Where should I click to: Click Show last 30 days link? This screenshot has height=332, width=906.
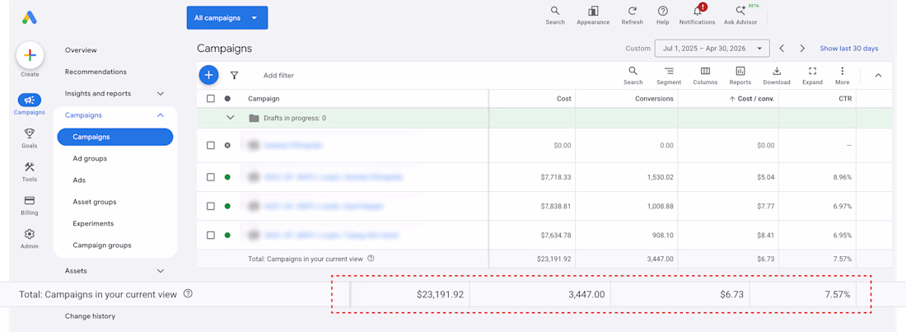(x=849, y=49)
